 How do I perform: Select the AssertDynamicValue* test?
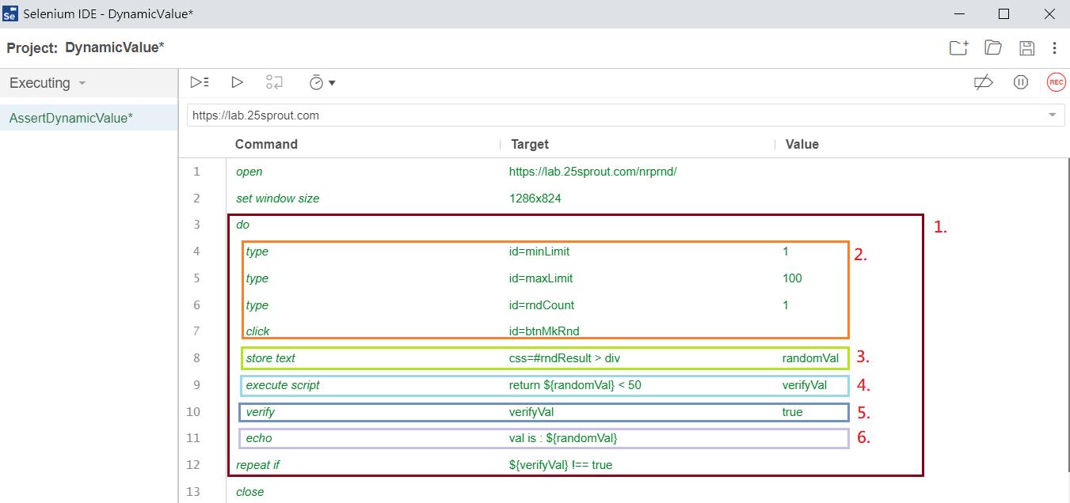pos(89,118)
